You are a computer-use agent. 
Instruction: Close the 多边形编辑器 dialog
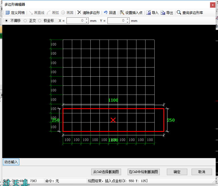click(x=213, y=5)
